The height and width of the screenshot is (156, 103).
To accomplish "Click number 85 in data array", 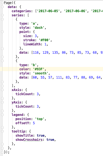I will click(79, 53).
